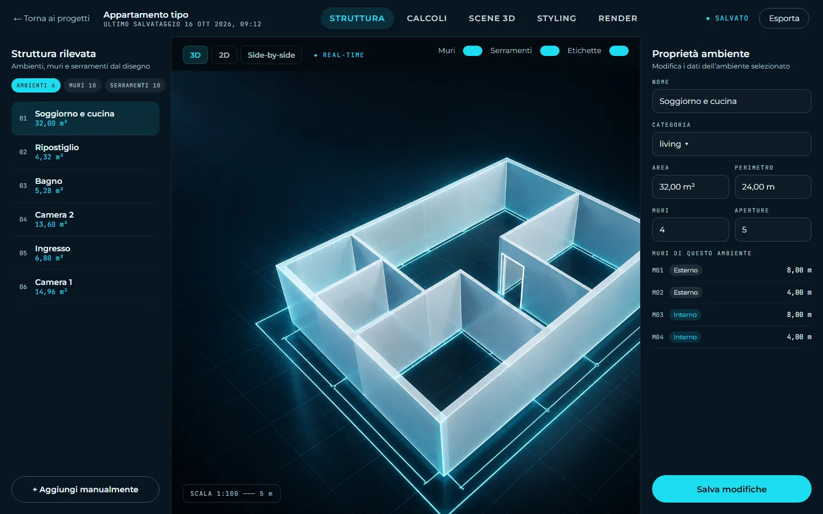Screen dimensions: 823x514
Task: Toggle the Muri visibility switch
Action: click(x=473, y=51)
